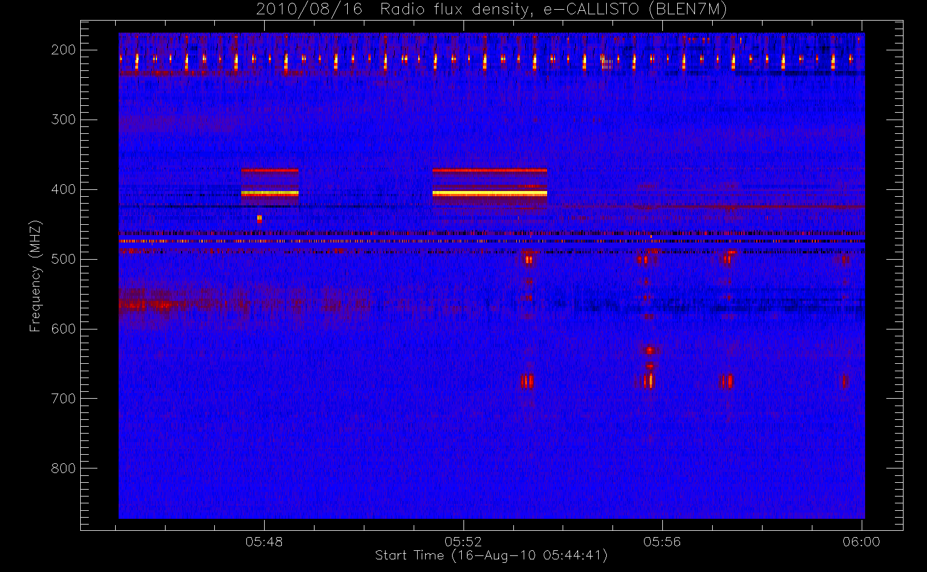Click the plot title text e-CALLISTO (BLEN7M)
The width and height of the screenshot is (927, 572).
coord(635,10)
